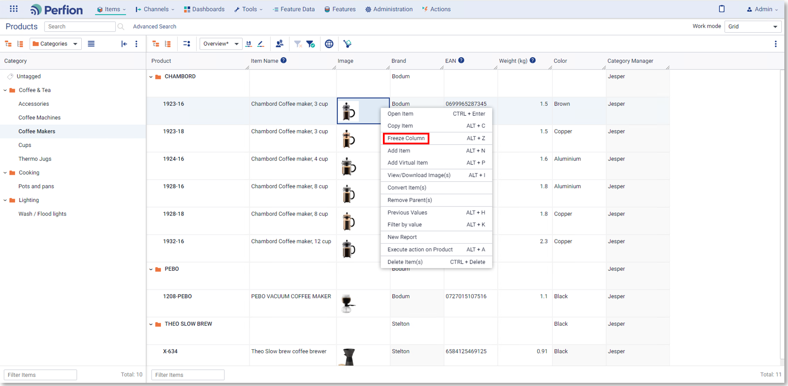
Task: Open the Overview view dropdown
Action: (x=221, y=44)
